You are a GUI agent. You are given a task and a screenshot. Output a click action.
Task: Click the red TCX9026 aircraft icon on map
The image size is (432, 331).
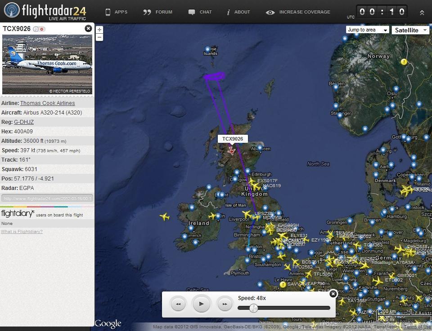coord(231,151)
